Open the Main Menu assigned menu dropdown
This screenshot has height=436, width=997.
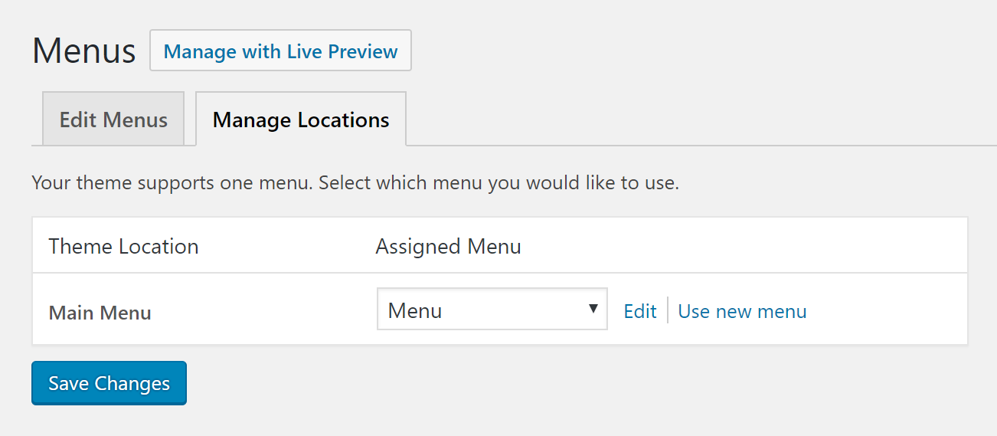pyautogui.click(x=492, y=309)
